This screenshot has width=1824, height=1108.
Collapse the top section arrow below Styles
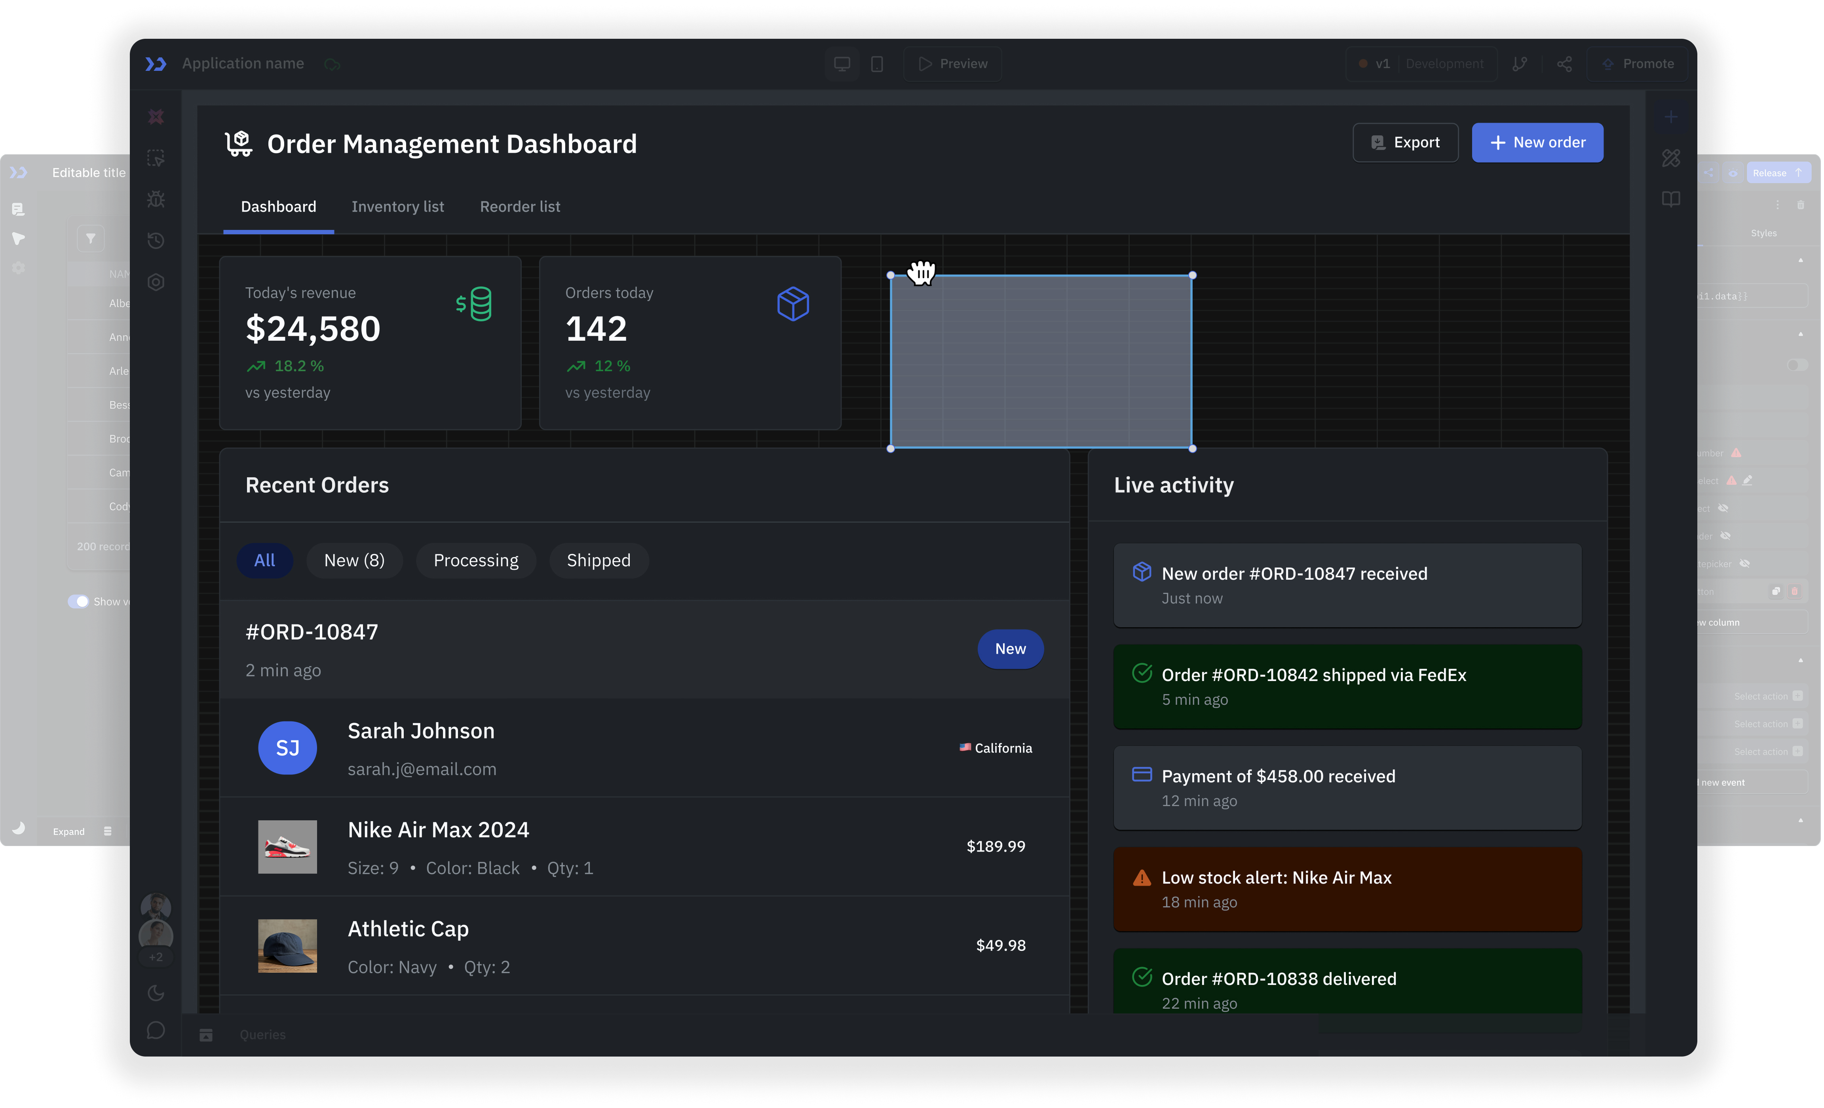pyautogui.click(x=1800, y=260)
